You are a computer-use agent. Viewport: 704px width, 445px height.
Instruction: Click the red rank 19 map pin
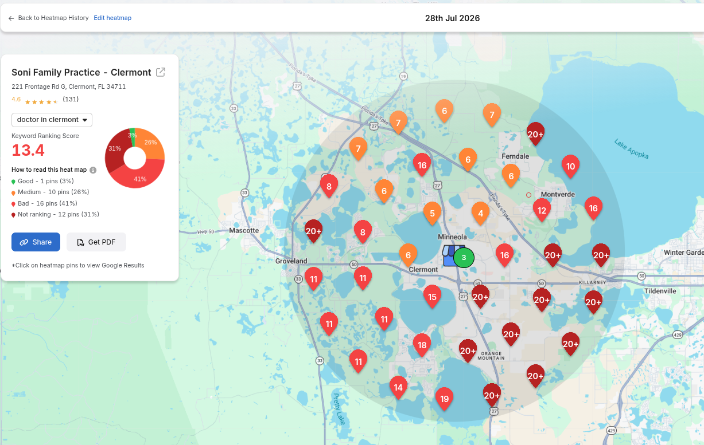[444, 399]
